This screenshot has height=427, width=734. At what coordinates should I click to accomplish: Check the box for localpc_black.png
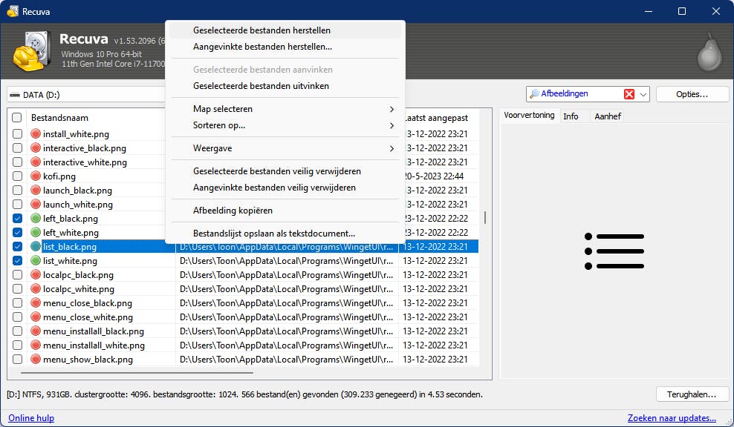pyautogui.click(x=17, y=275)
